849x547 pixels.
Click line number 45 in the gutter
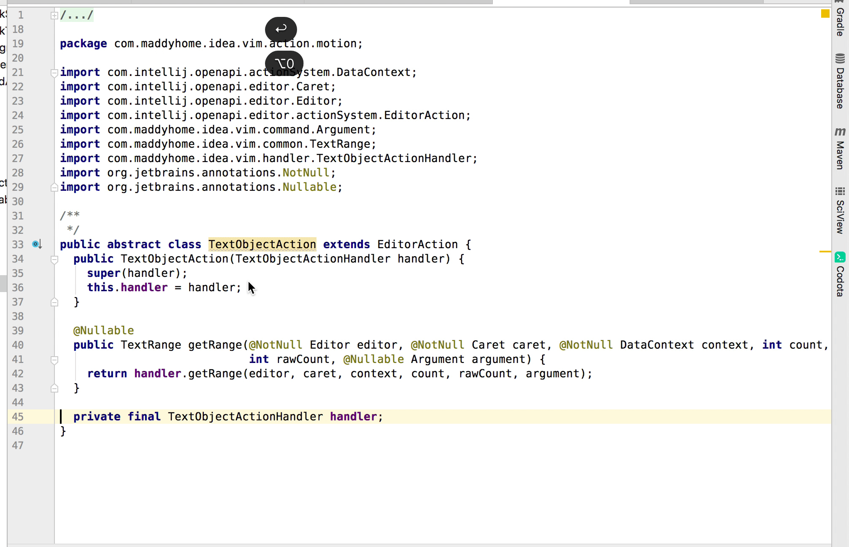point(18,417)
